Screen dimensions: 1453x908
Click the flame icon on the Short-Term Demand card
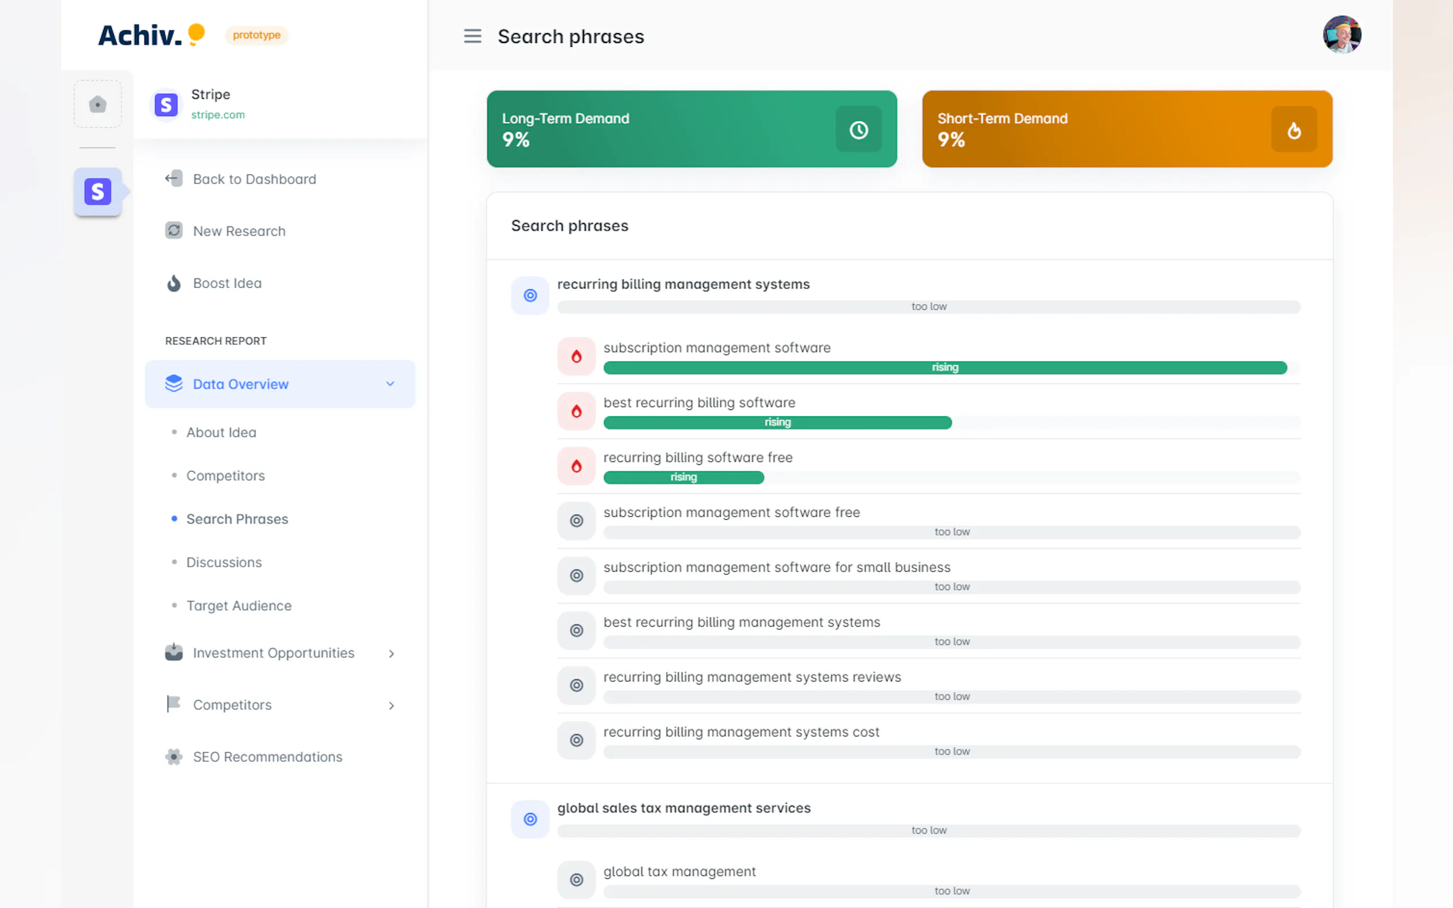point(1294,129)
